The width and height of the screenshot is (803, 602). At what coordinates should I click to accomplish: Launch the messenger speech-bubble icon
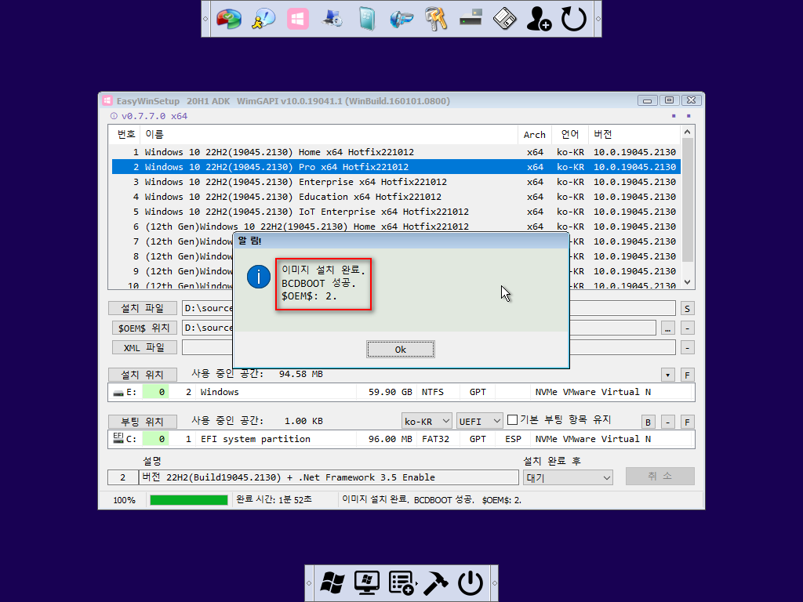263,19
